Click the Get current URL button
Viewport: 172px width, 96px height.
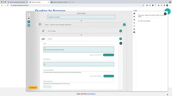109,55
